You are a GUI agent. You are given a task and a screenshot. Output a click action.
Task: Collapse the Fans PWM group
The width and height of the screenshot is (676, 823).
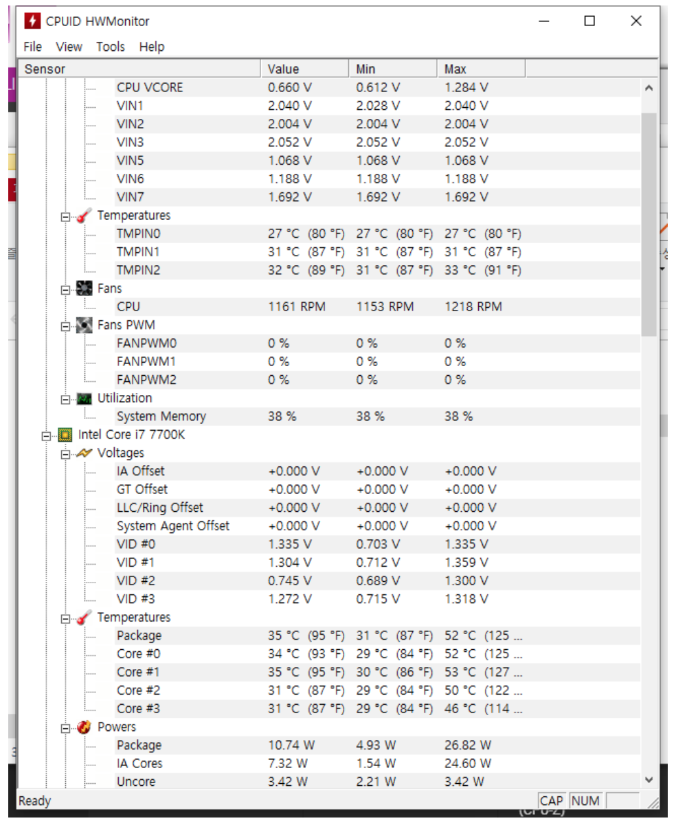(65, 326)
